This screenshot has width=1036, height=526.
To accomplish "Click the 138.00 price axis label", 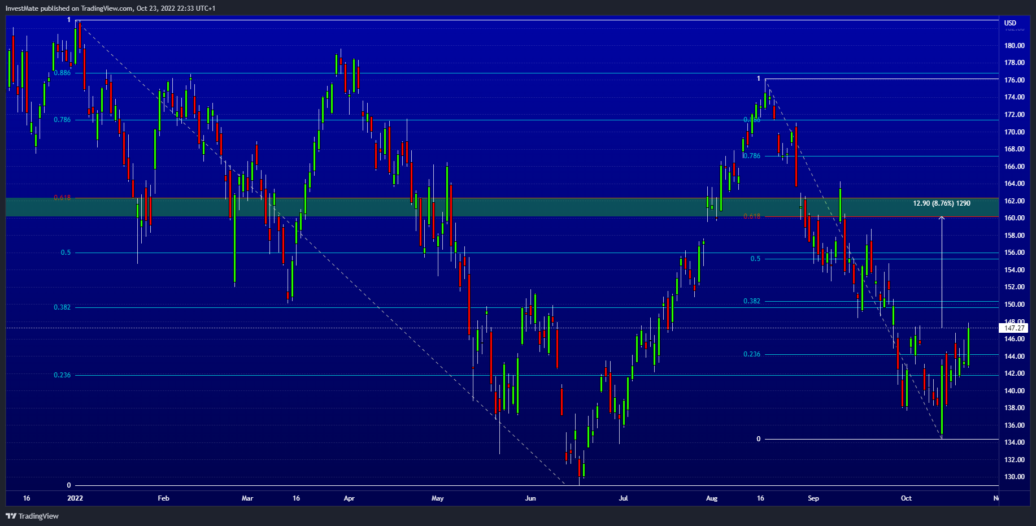I will pyautogui.click(x=1014, y=408).
